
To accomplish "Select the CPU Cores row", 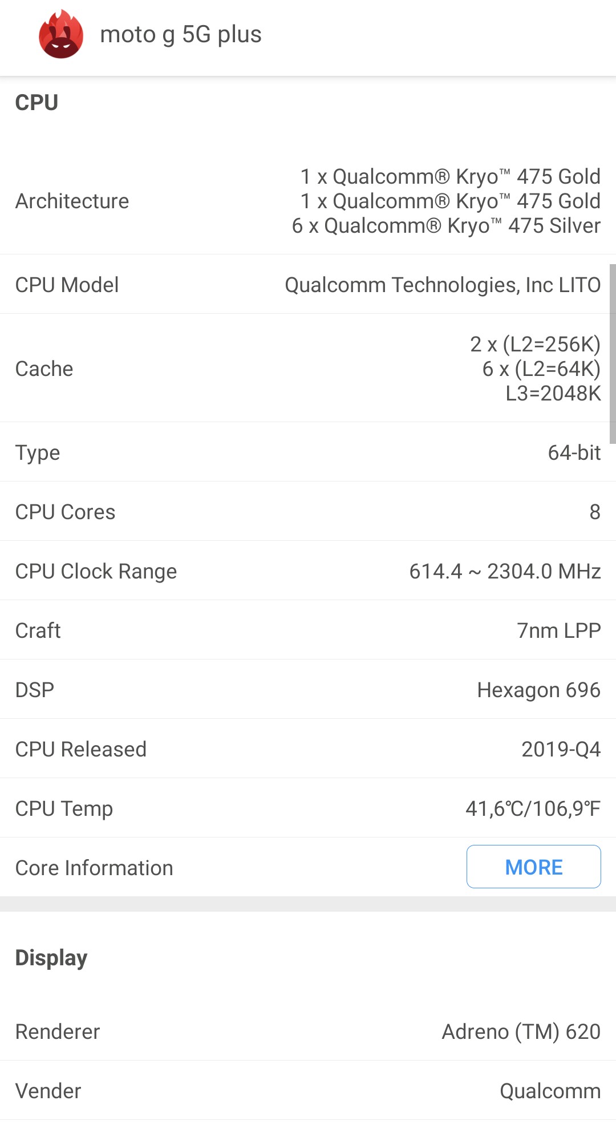I will (308, 512).
